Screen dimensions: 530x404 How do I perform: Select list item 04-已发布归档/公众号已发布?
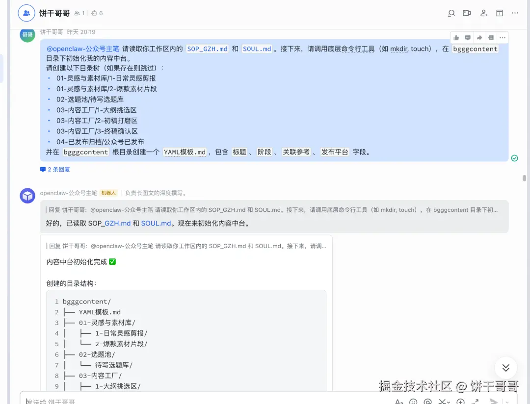pyautogui.click(x=100, y=142)
